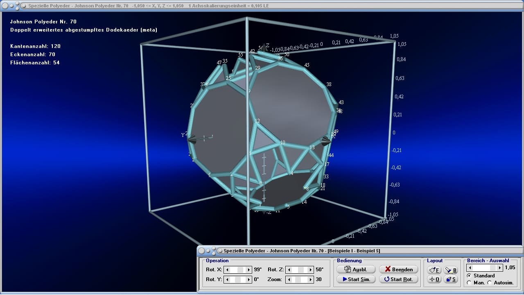The image size is (524, 295).
Task: Decrease Bereich value with left arrow
Action: coord(470,268)
